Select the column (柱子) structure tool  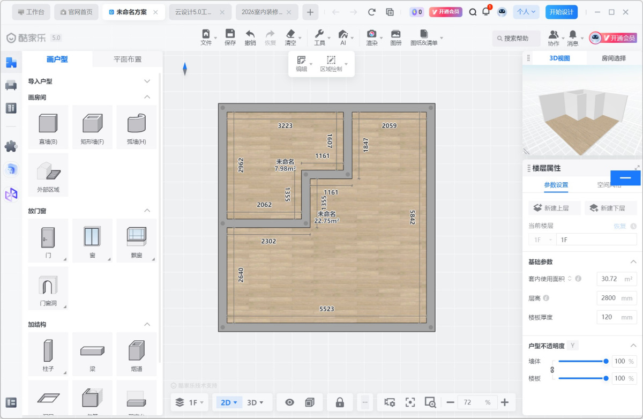pyautogui.click(x=48, y=354)
